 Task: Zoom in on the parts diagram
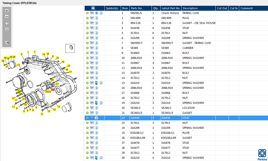7,11
